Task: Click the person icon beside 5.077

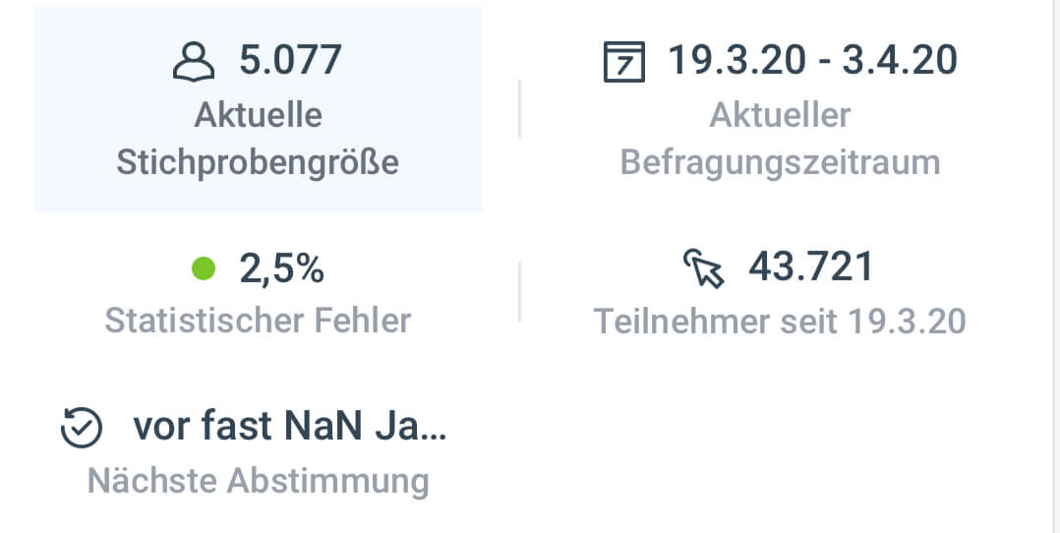Action: click(x=193, y=61)
